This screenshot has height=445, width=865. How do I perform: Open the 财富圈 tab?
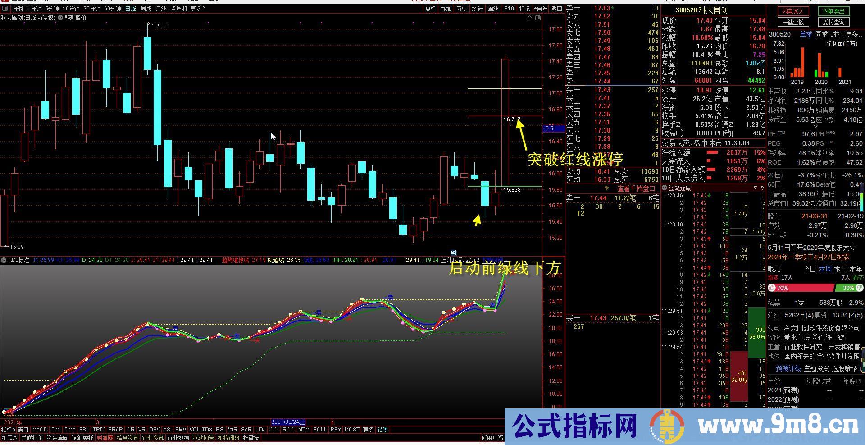(105, 438)
